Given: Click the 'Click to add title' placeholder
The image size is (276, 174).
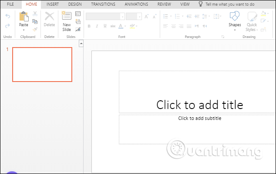Looking at the screenshot, I should point(200,105).
